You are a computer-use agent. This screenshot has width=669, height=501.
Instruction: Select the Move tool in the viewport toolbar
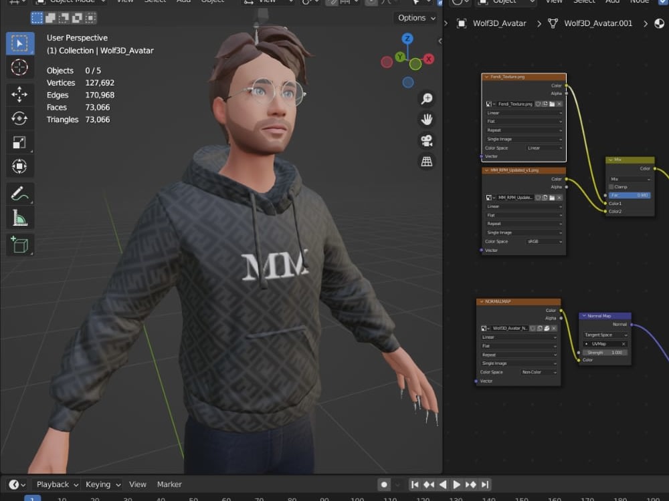click(x=21, y=94)
